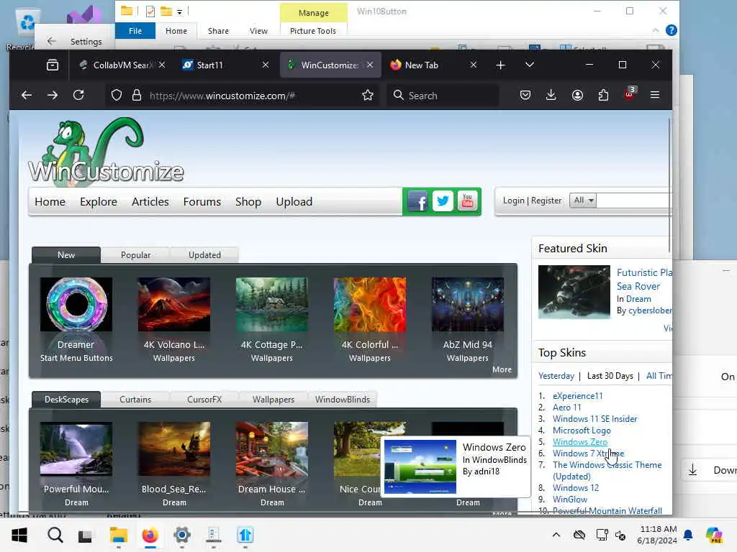Open the Explore navigation item
Screen dimensions: 737x552
pos(98,201)
